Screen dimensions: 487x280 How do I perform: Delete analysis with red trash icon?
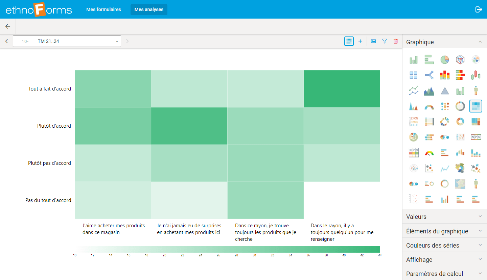coord(396,41)
